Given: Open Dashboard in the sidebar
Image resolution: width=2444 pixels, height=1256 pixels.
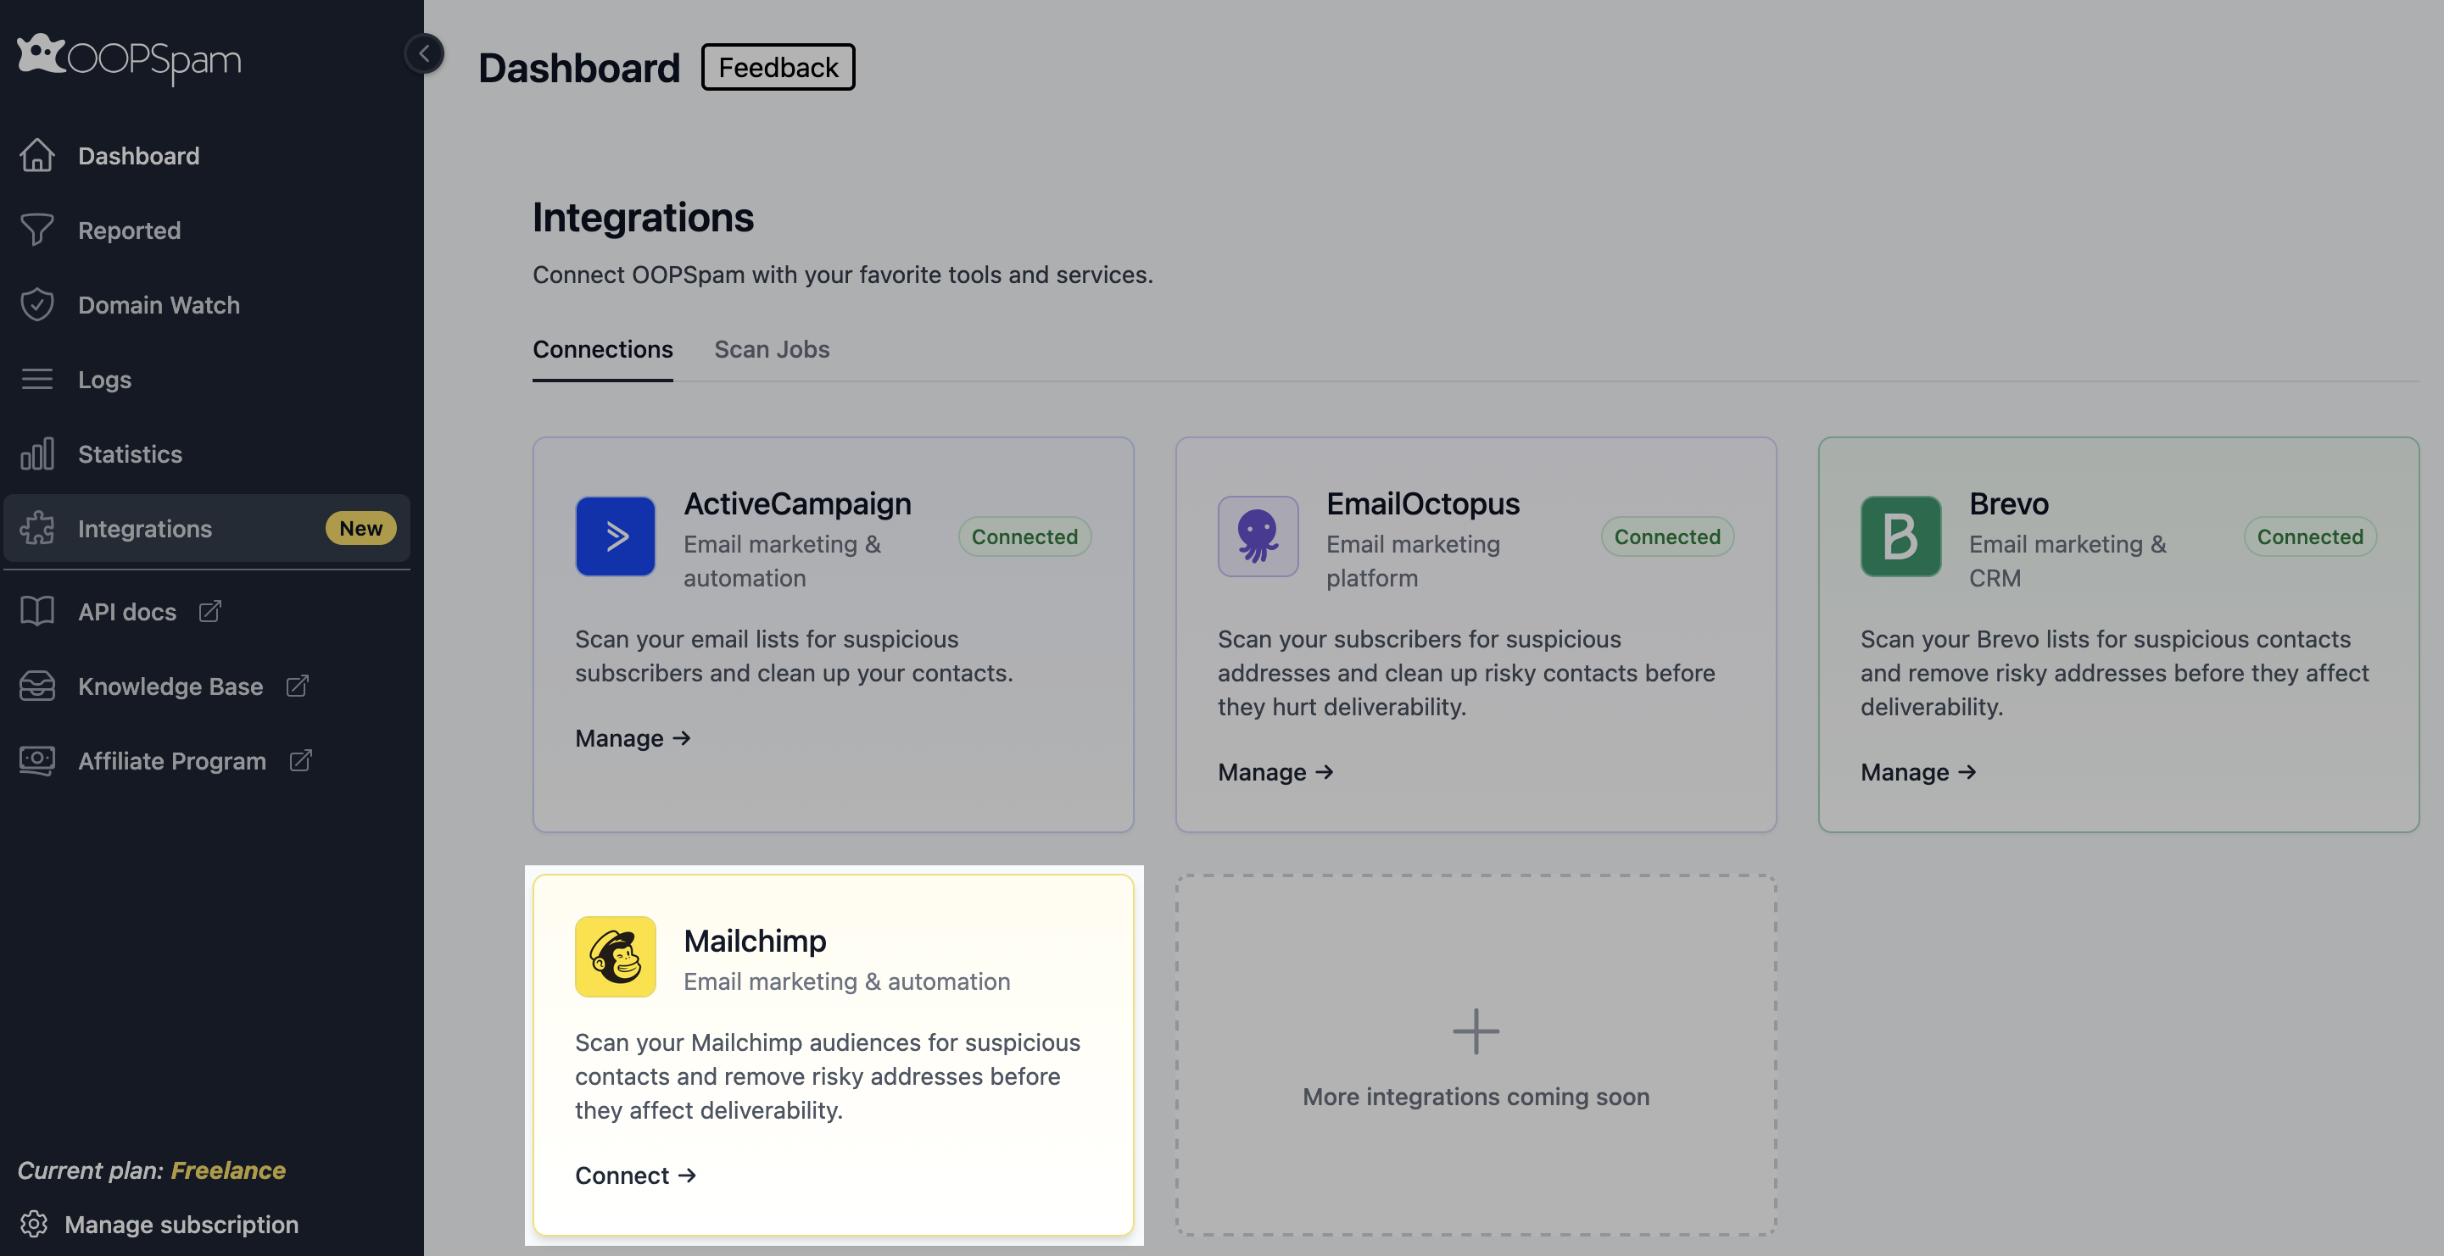Looking at the screenshot, I should 207,155.
